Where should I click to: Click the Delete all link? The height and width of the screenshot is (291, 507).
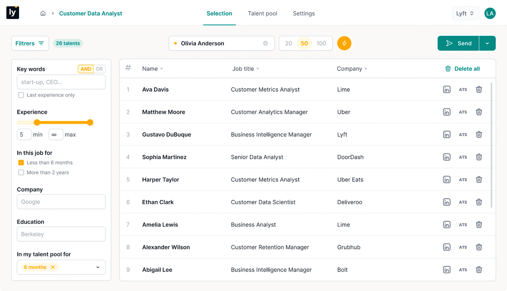[463, 68]
